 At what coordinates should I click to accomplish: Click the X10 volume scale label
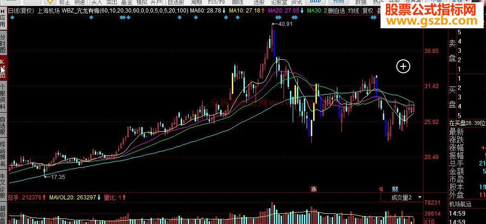429,222
